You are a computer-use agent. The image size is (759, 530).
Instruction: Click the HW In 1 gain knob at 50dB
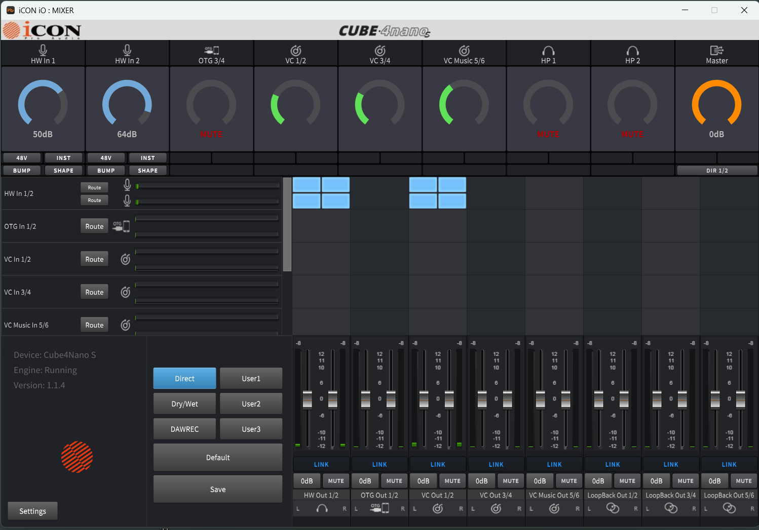pyautogui.click(x=43, y=103)
